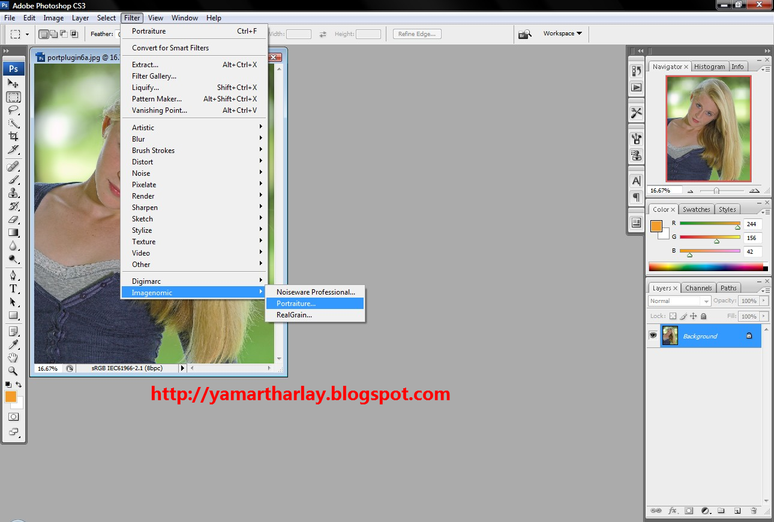
Task: Select the Crop tool
Action: (x=13, y=137)
